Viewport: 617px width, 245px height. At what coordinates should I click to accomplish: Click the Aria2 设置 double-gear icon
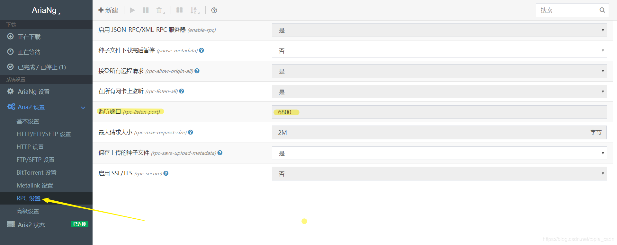pyautogui.click(x=11, y=107)
